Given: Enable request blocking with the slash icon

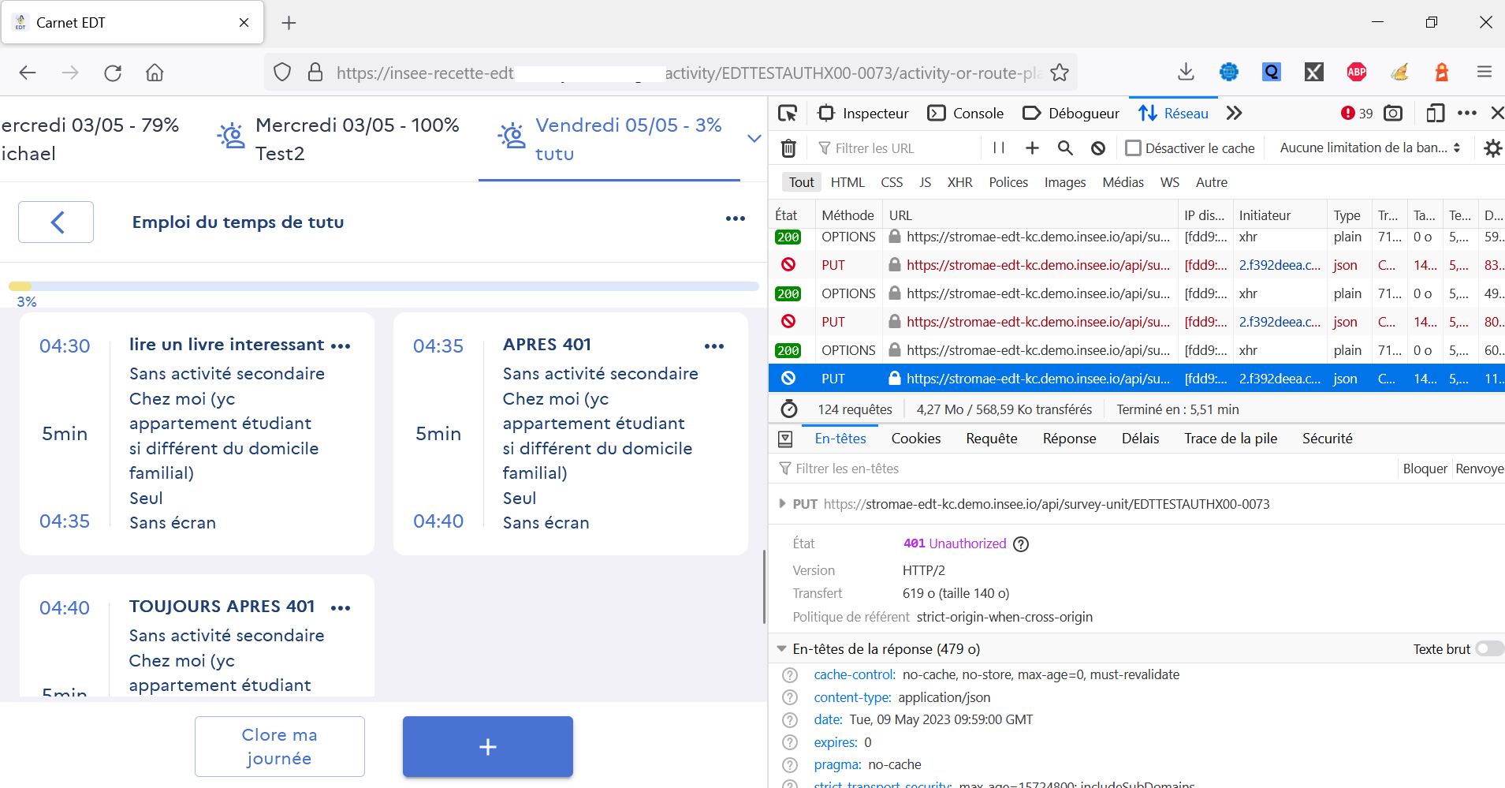Looking at the screenshot, I should [x=1098, y=148].
